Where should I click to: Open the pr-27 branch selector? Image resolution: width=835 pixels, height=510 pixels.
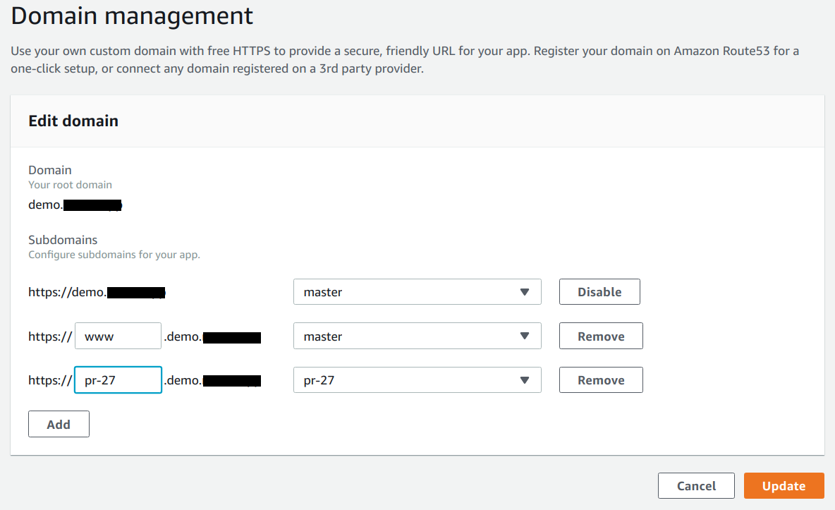click(x=417, y=380)
